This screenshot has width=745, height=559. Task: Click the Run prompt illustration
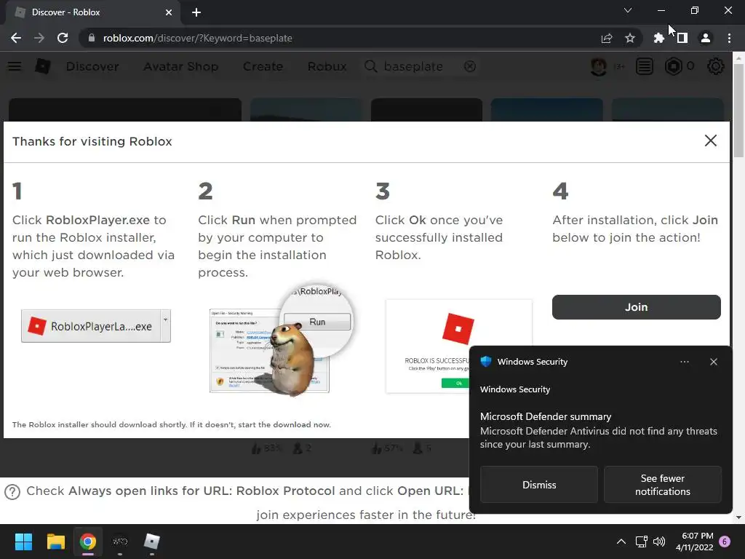[280, 339]
